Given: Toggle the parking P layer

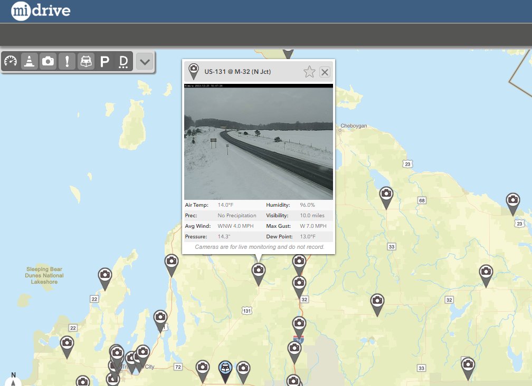Looking at the screenshot, I should pyautogui.click(x=104, y=61).
